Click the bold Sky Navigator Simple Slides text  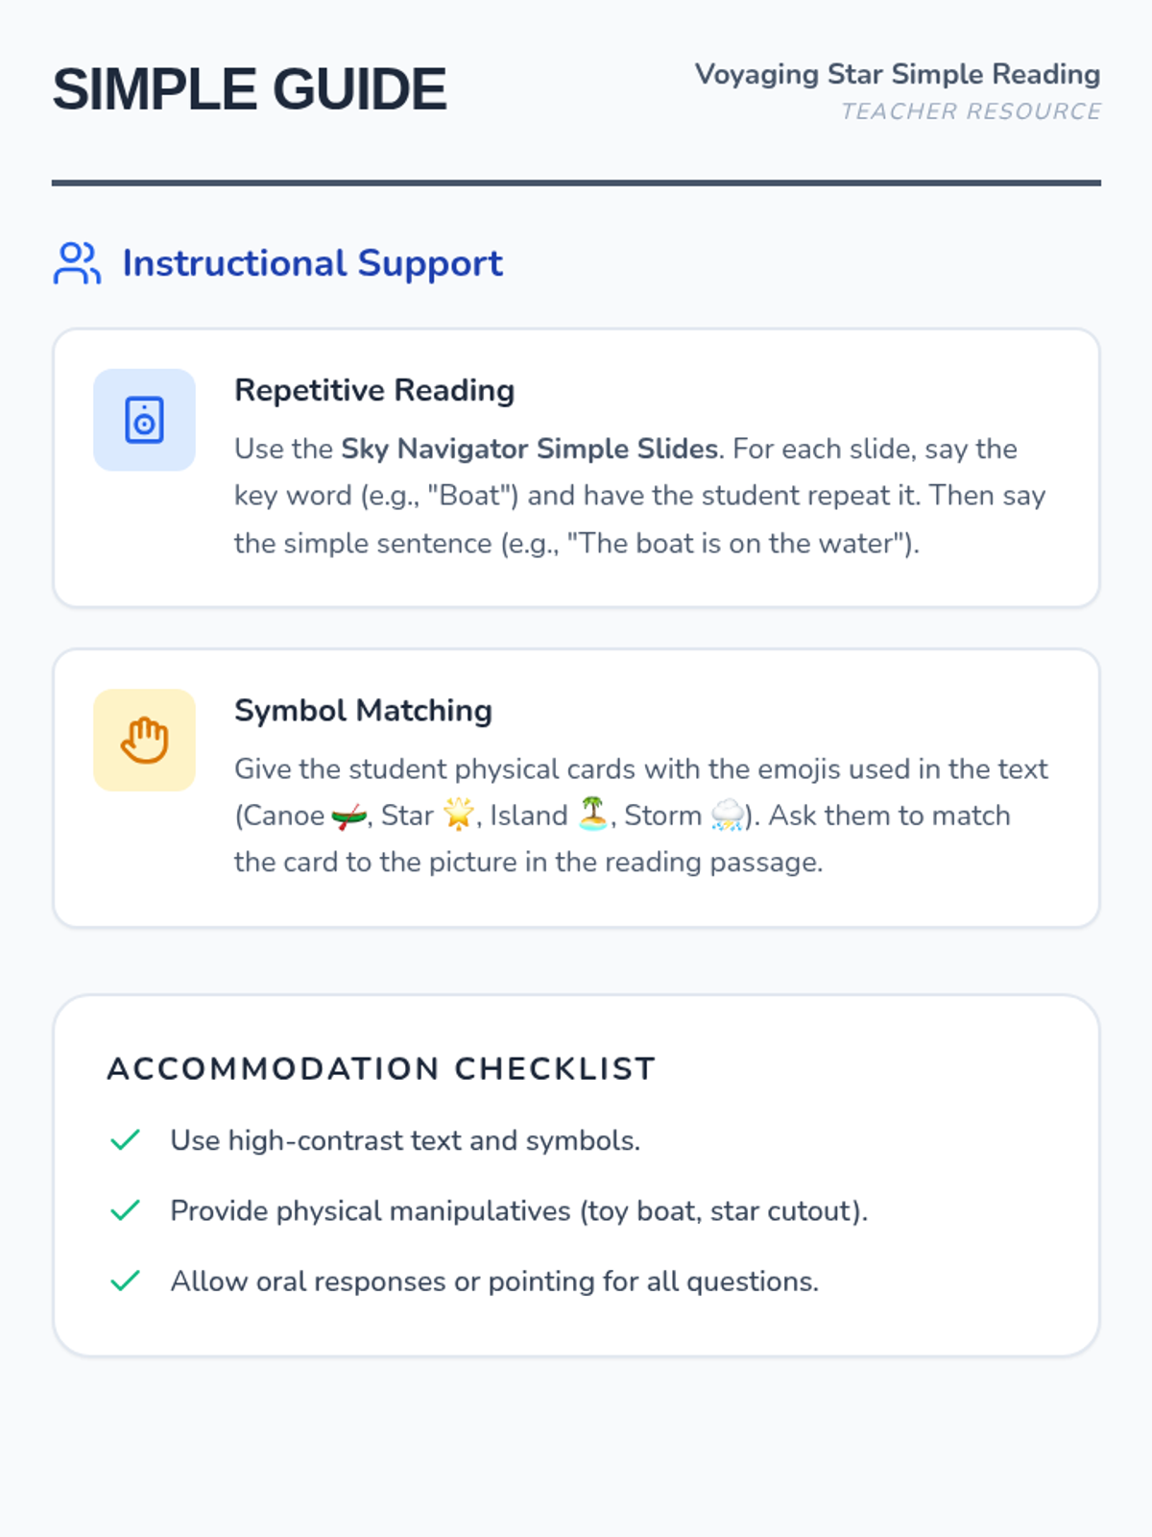pos(530,449)
